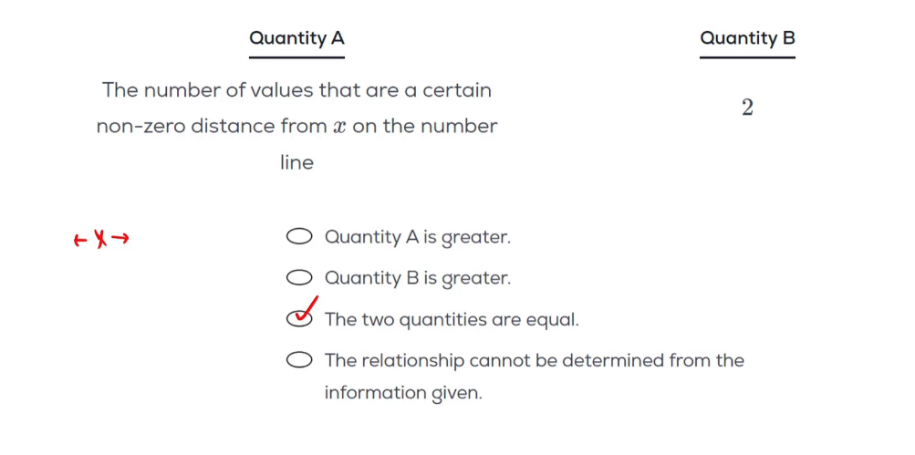
Task: Click the "Quantity A" column heading
Action: tap(296, 38)
